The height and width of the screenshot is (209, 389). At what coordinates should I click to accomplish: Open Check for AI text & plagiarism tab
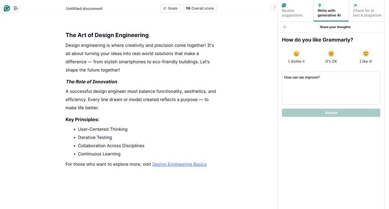click(x=367, y=11)
